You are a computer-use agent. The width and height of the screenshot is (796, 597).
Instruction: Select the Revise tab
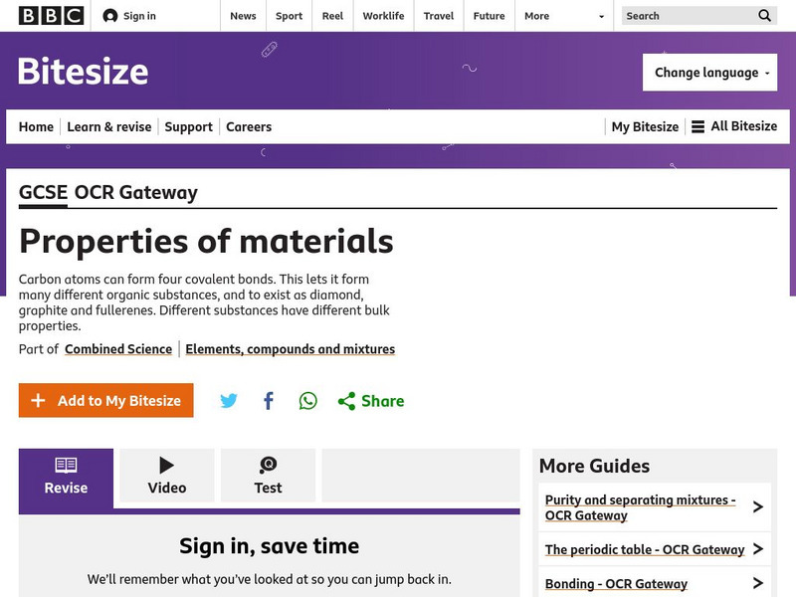(x=66, y=478)
